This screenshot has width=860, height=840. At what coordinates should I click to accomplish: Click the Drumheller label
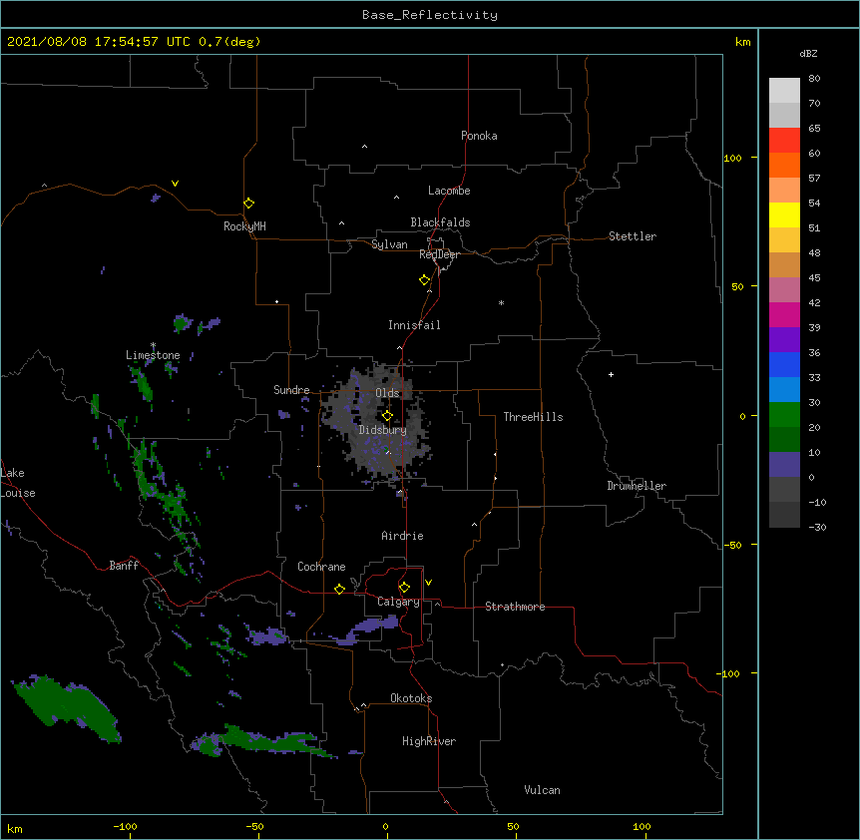coord(637,486)
